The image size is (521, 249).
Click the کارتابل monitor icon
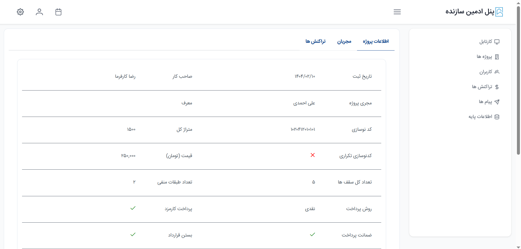(x=497, y=42)
